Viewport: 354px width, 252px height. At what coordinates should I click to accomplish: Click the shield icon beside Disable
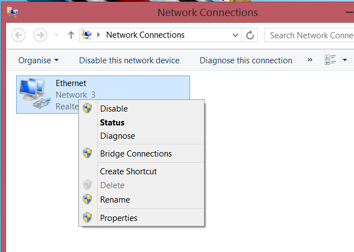click(x=87, y=108)
